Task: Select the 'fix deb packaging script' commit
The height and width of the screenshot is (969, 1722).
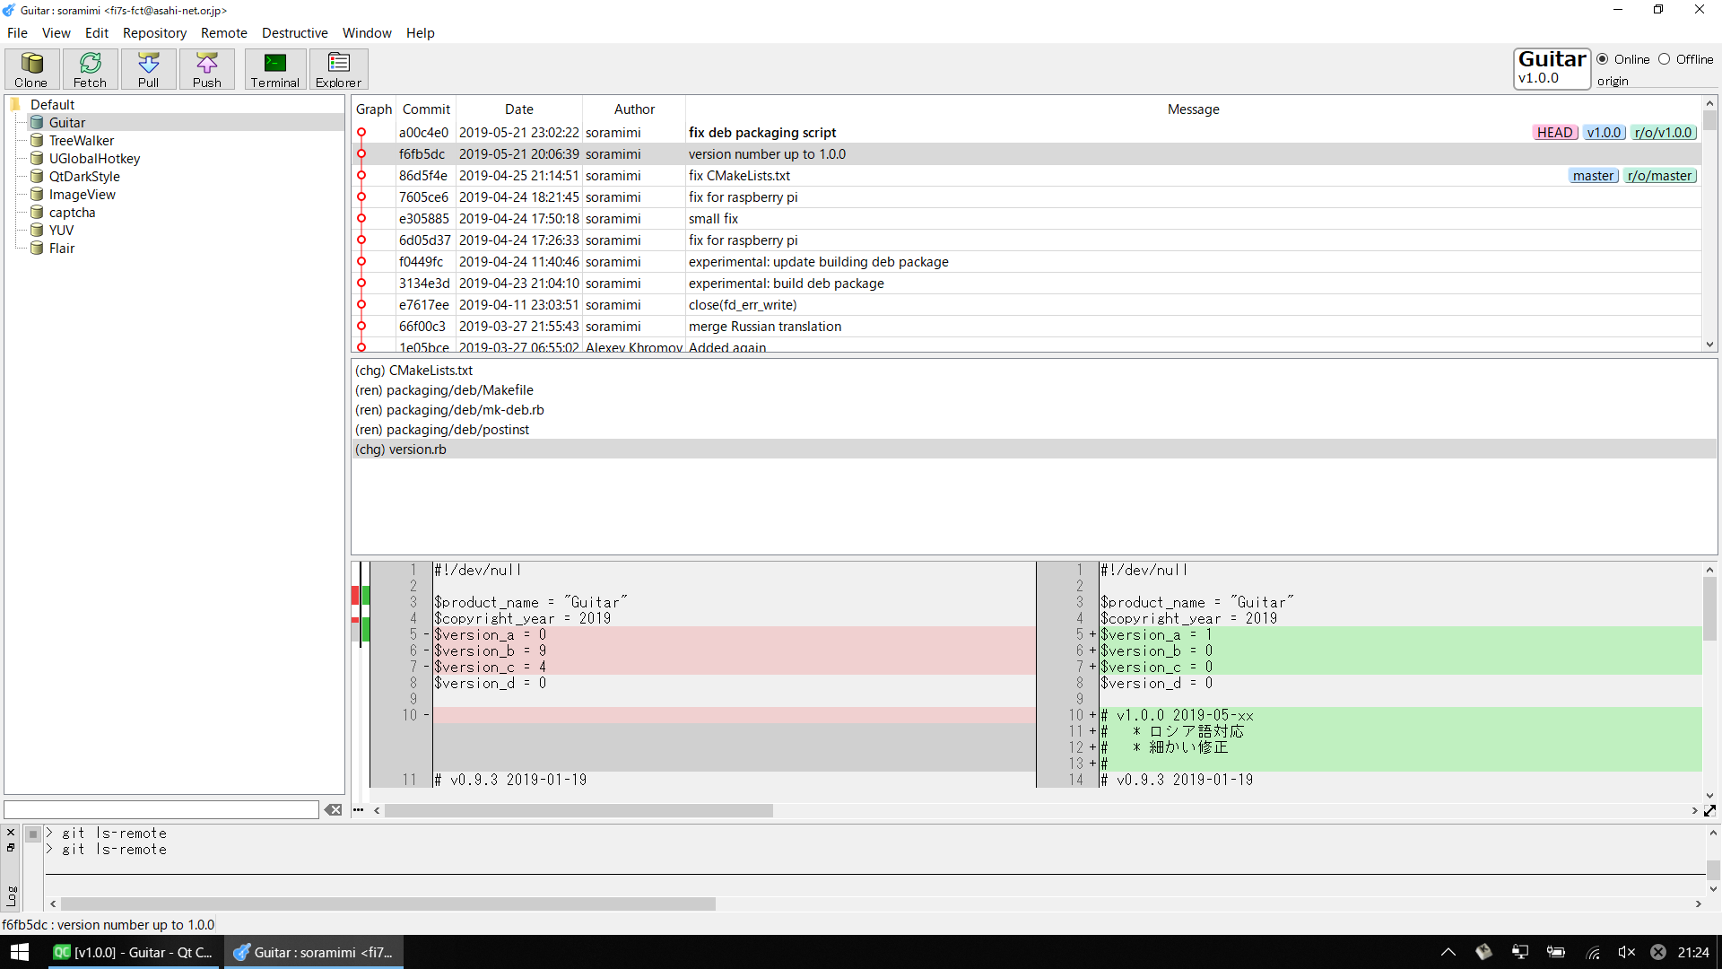Action: pos(762,133)
